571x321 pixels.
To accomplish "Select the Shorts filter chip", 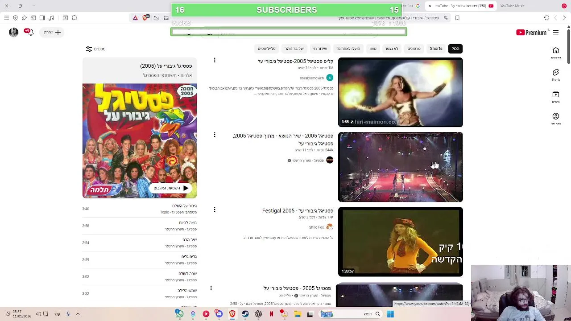I will 436,49.
